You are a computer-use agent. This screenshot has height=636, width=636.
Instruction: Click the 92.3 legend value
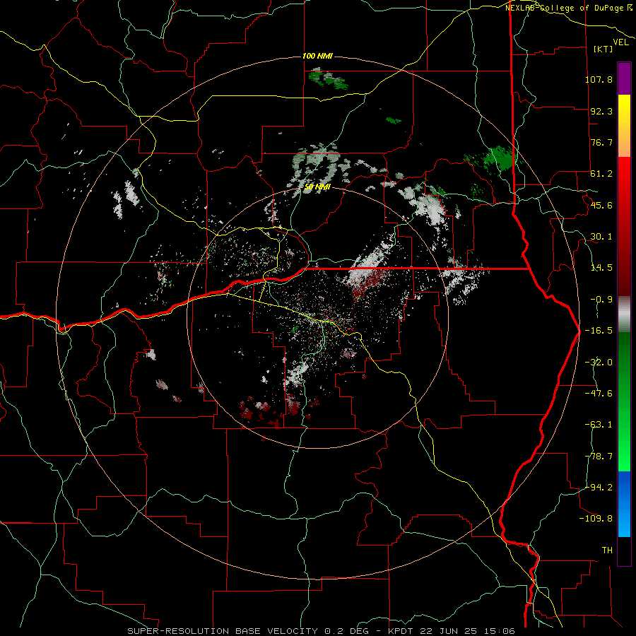coord(601,111)
